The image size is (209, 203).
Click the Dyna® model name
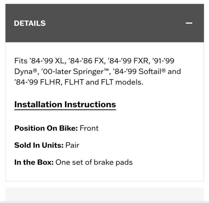tap(25, 71)
